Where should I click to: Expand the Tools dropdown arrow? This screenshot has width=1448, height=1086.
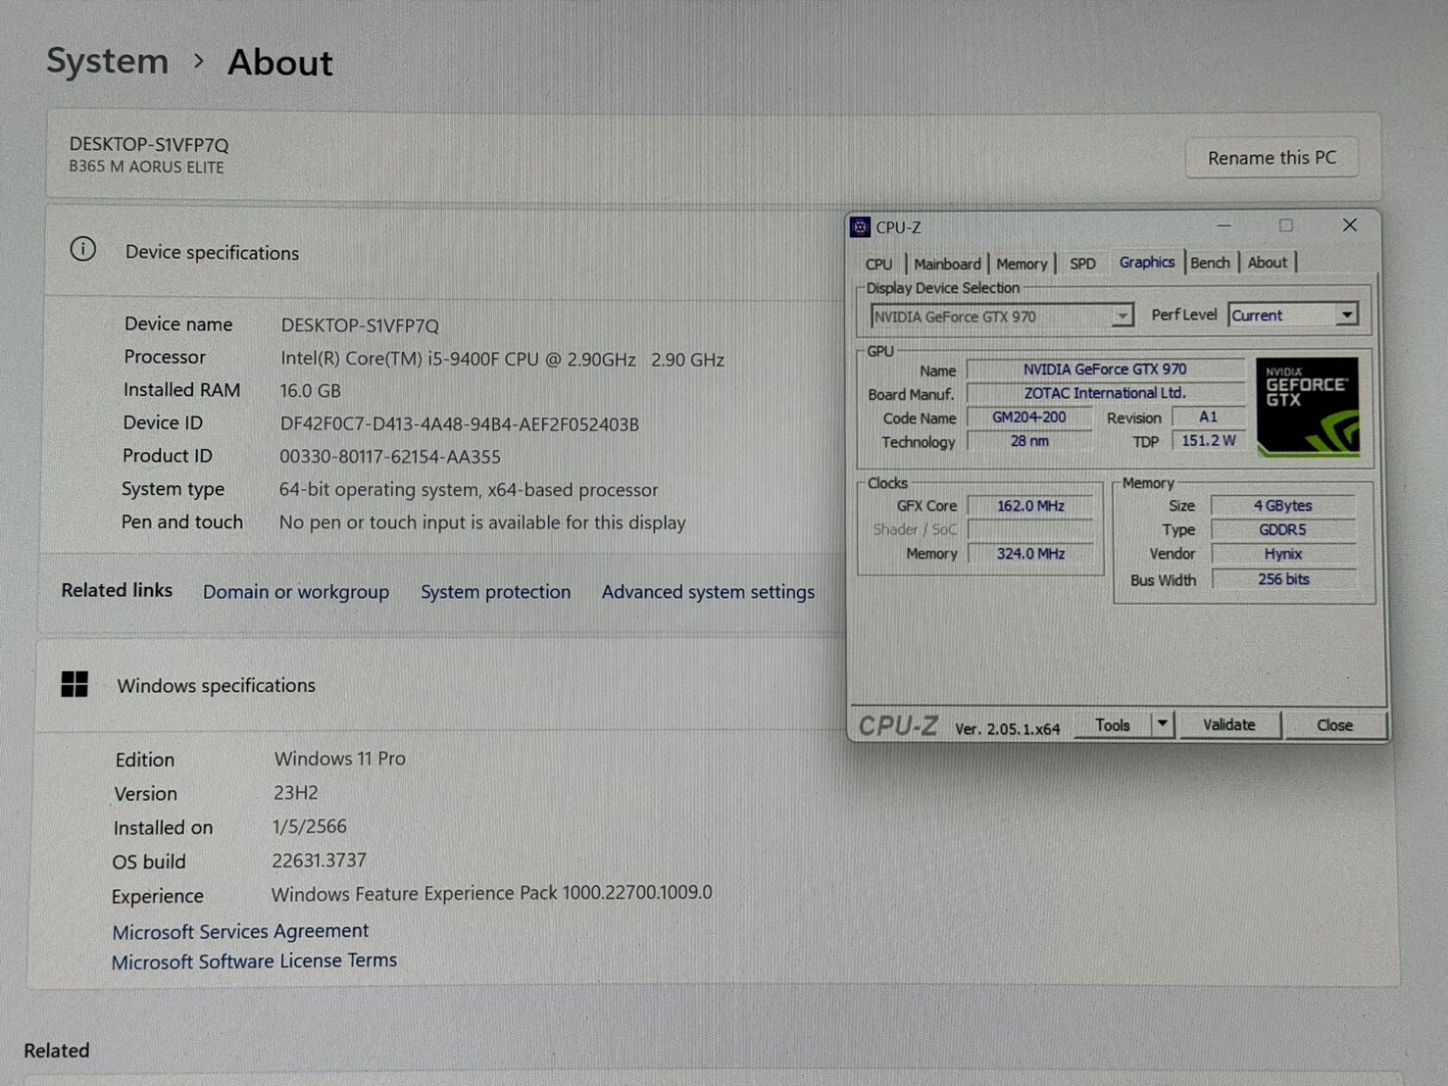(x=1163, y=724)
